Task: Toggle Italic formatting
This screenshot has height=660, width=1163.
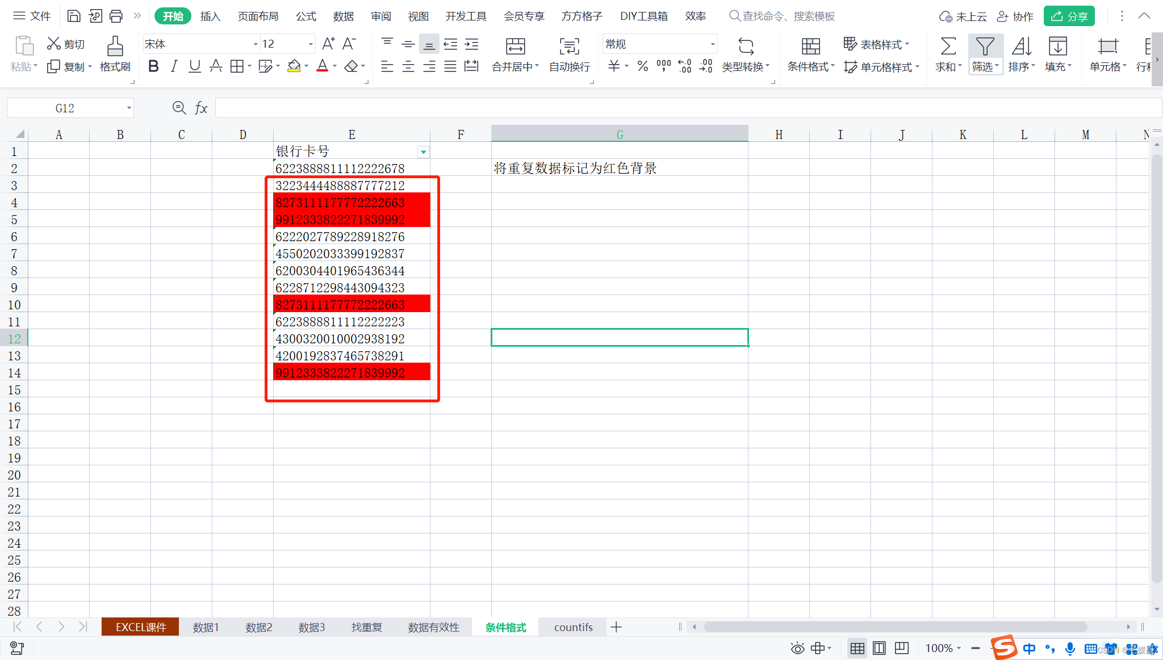Action: coord(174,66)
